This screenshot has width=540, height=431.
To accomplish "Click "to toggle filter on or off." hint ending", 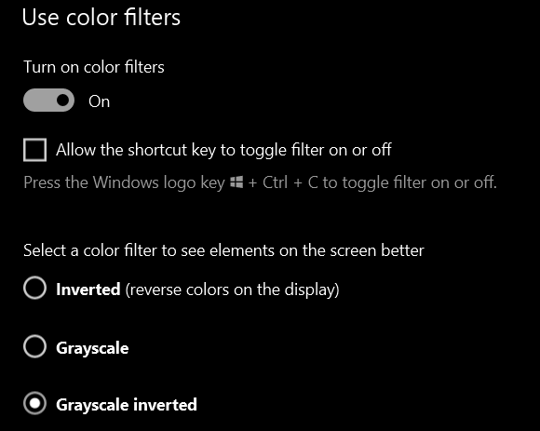I will 410,182.
